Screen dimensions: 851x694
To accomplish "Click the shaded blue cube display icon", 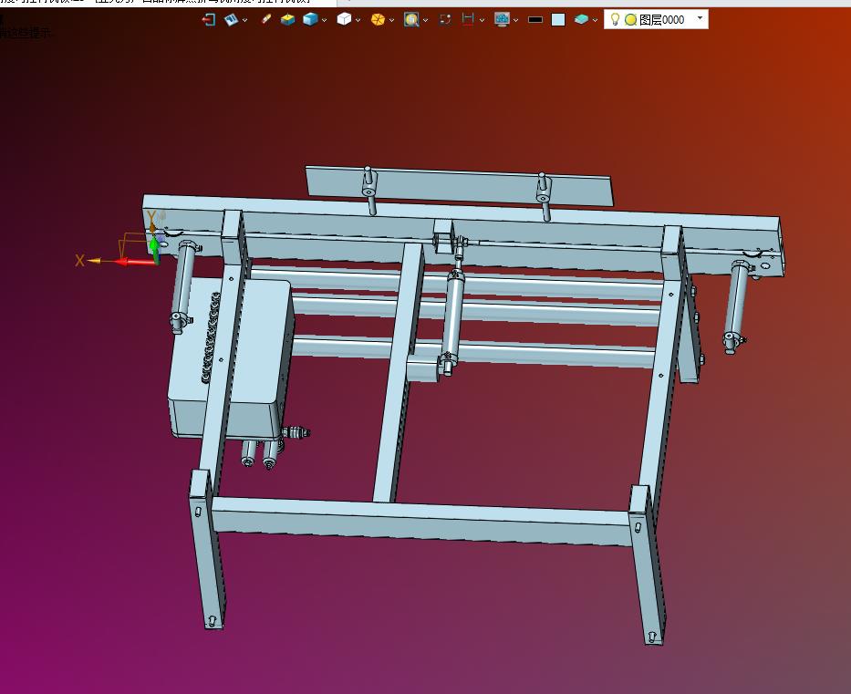I will [x=310, y=19].
